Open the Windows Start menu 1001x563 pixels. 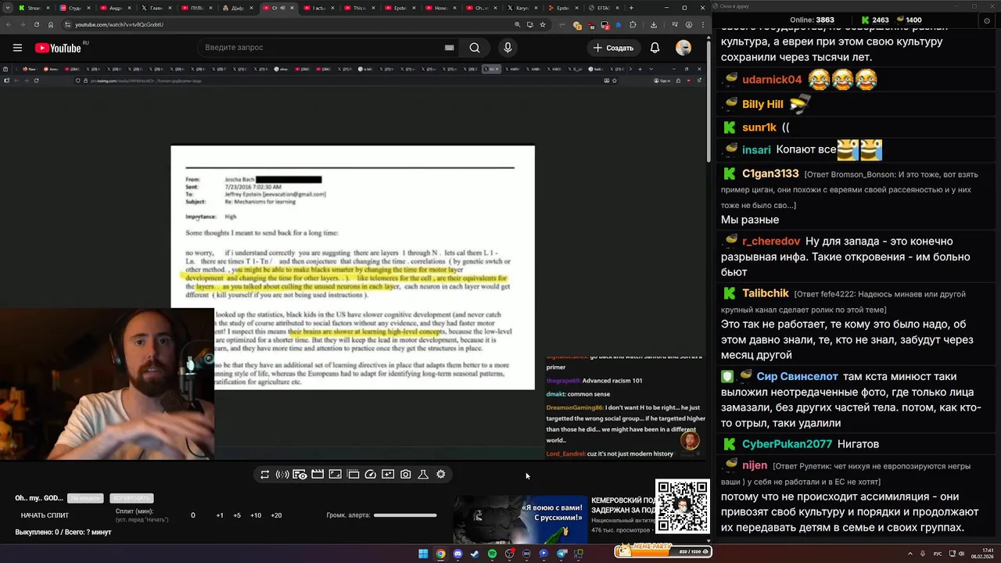[423, 554]
